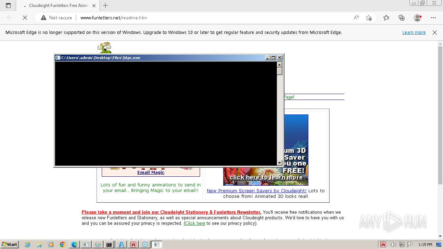The width and height of the screenshot is (443, 249).
Task: Click the Show desktop button
Action: click(439, 245)
